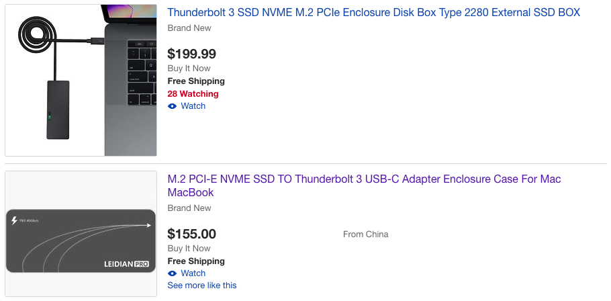Click the black SSD enclosure with MacBook thumbnail

click(x=81, y=81)
